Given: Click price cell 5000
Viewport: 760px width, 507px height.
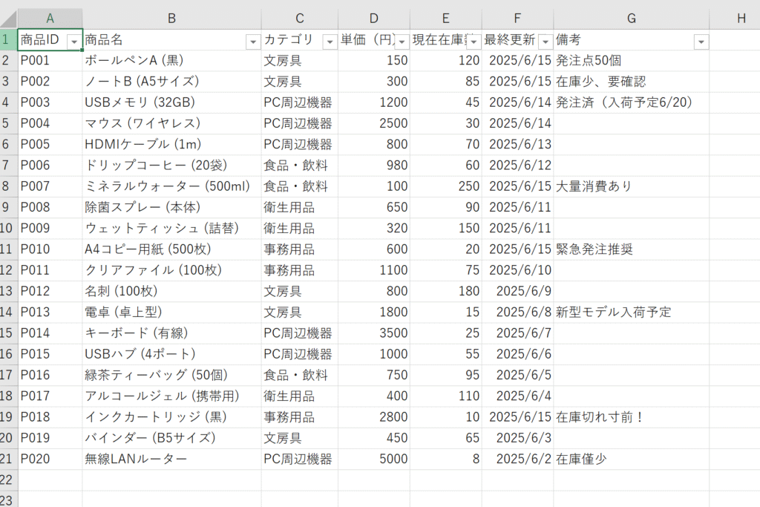Looking at the screenshot, I should click(x=374, y=459).
